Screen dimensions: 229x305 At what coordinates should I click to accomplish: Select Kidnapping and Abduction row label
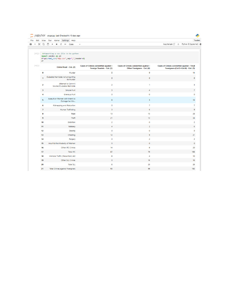click(x=64, y=105)
